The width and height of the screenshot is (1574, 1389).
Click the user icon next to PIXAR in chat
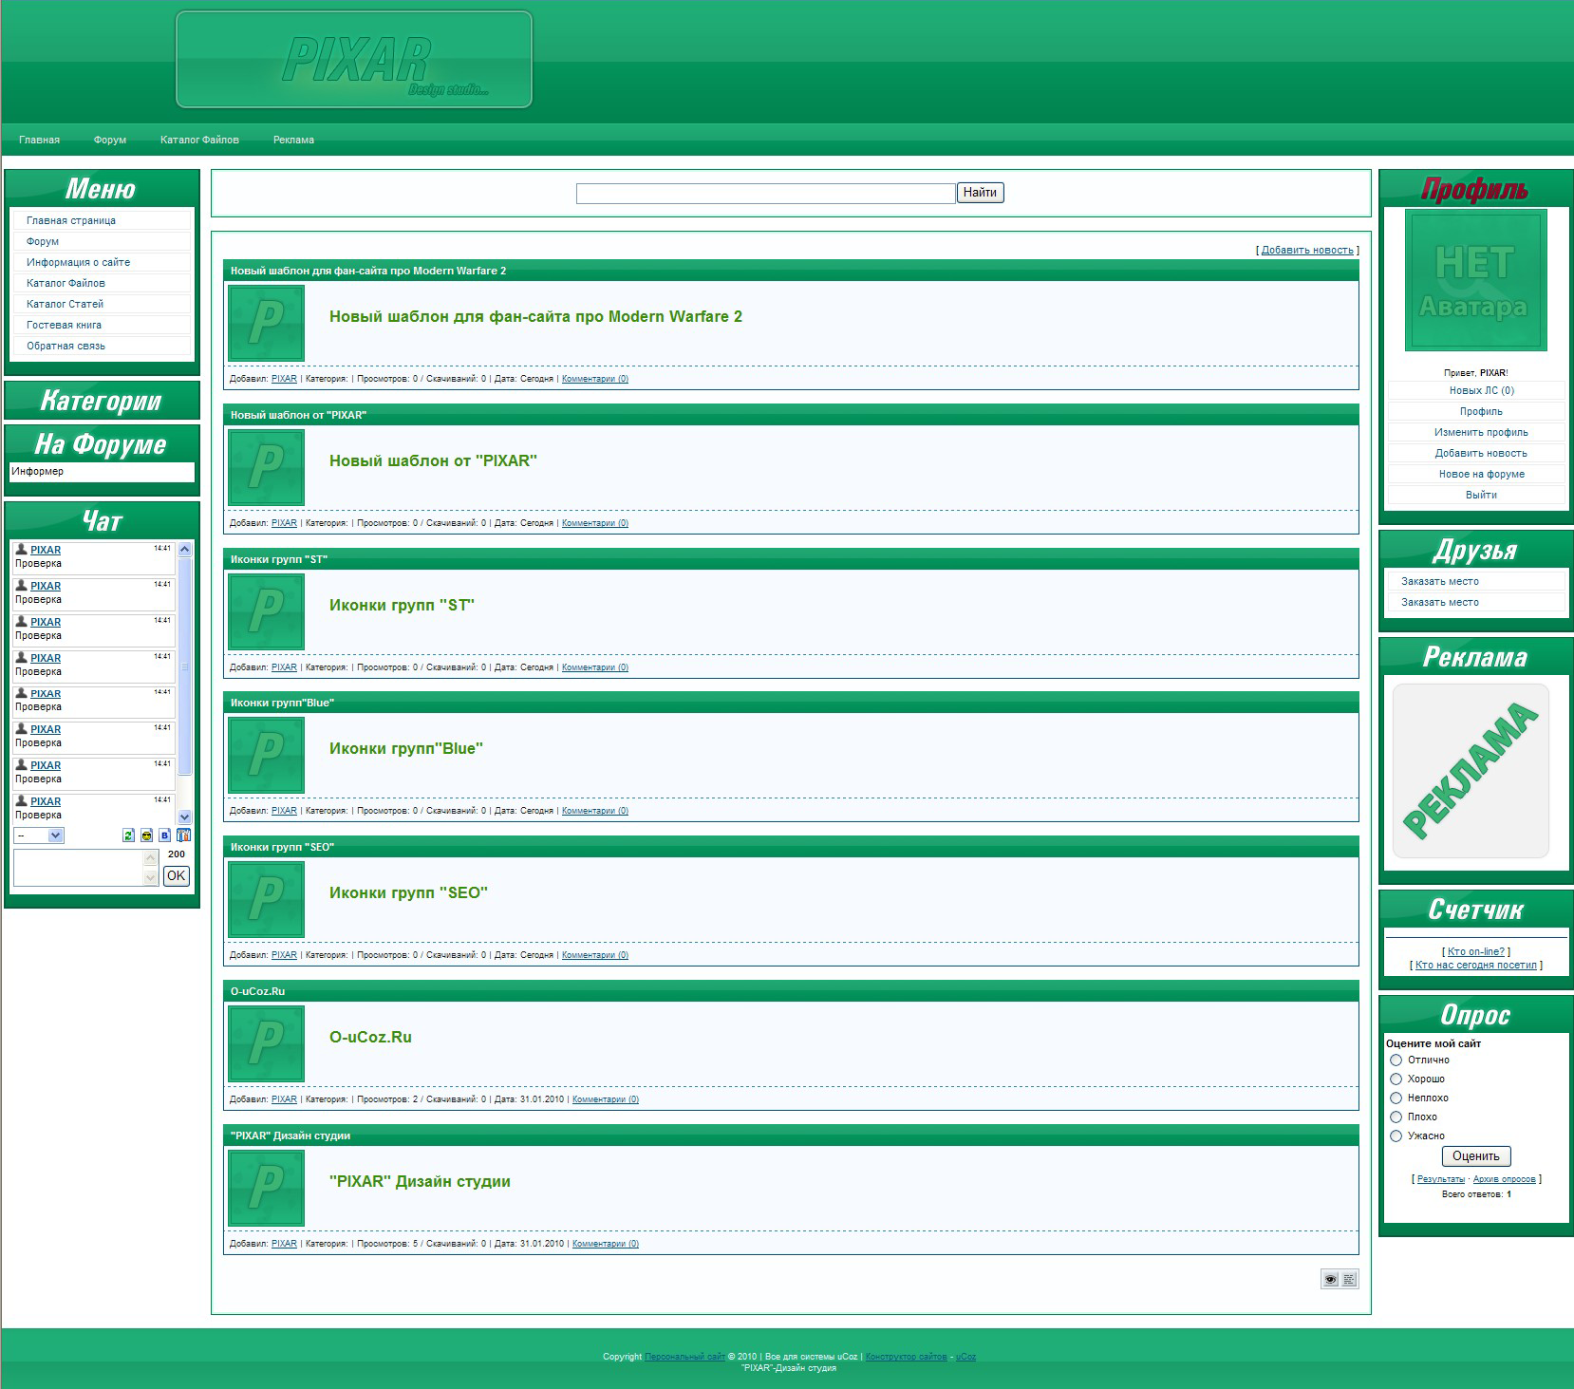point(22,549)
